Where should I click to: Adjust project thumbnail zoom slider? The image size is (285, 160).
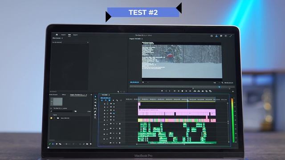(67, 144)
